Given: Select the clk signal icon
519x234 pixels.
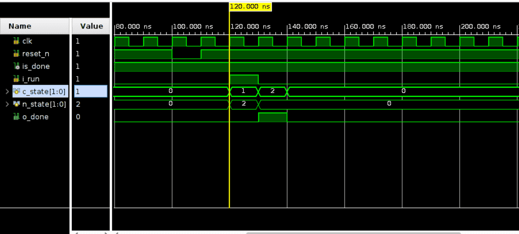Looking at the screenshot, I should (x=16, y=41).
